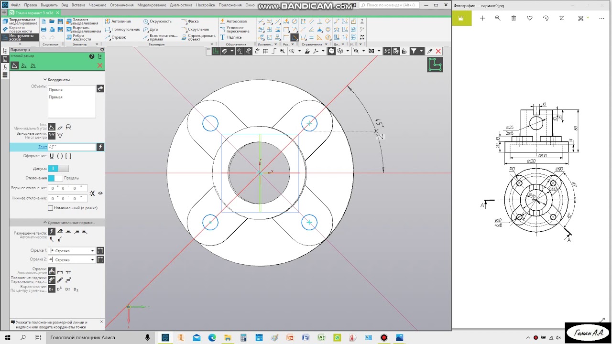
Task: Click the Windows Start button
Action: pos(8,338)
